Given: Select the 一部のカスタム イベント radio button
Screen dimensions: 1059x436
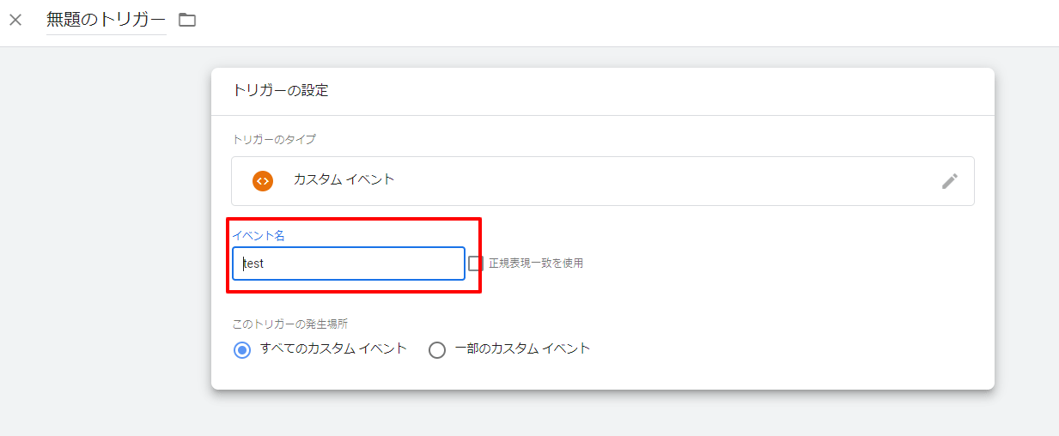Looking at the screenshot, I should tap(437, 350).
